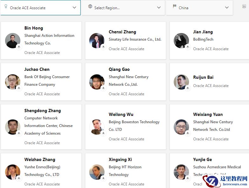Click the flag icon next to China
This screenshot has width=249, height=188.
pyautogui.click(x=174, y=7)
